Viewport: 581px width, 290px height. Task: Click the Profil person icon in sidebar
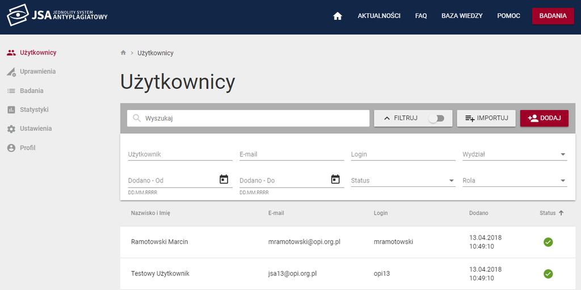coord(11,148)
